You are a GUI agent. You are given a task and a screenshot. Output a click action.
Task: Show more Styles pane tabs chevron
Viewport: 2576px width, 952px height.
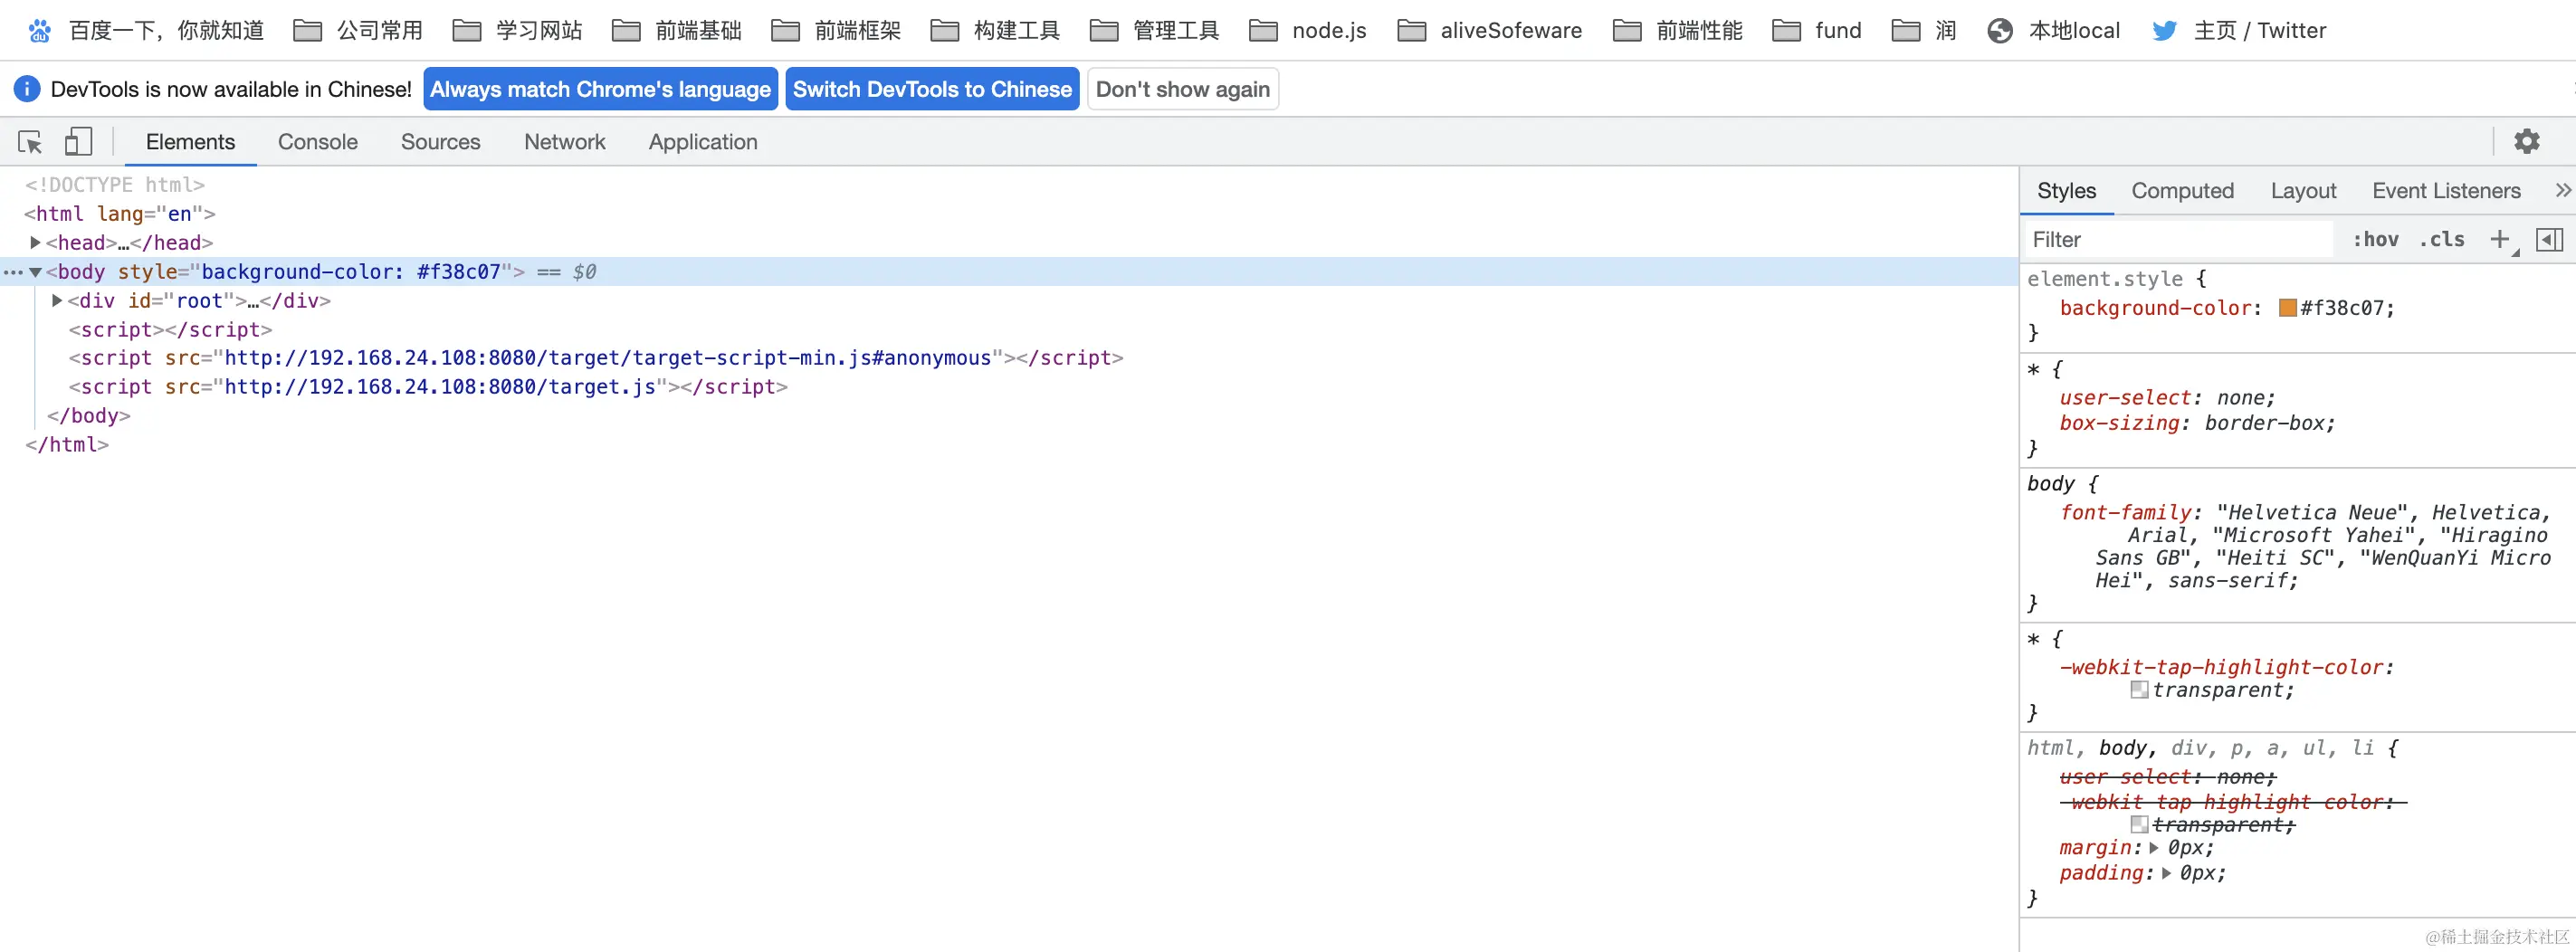click(x=2562, y=190)
